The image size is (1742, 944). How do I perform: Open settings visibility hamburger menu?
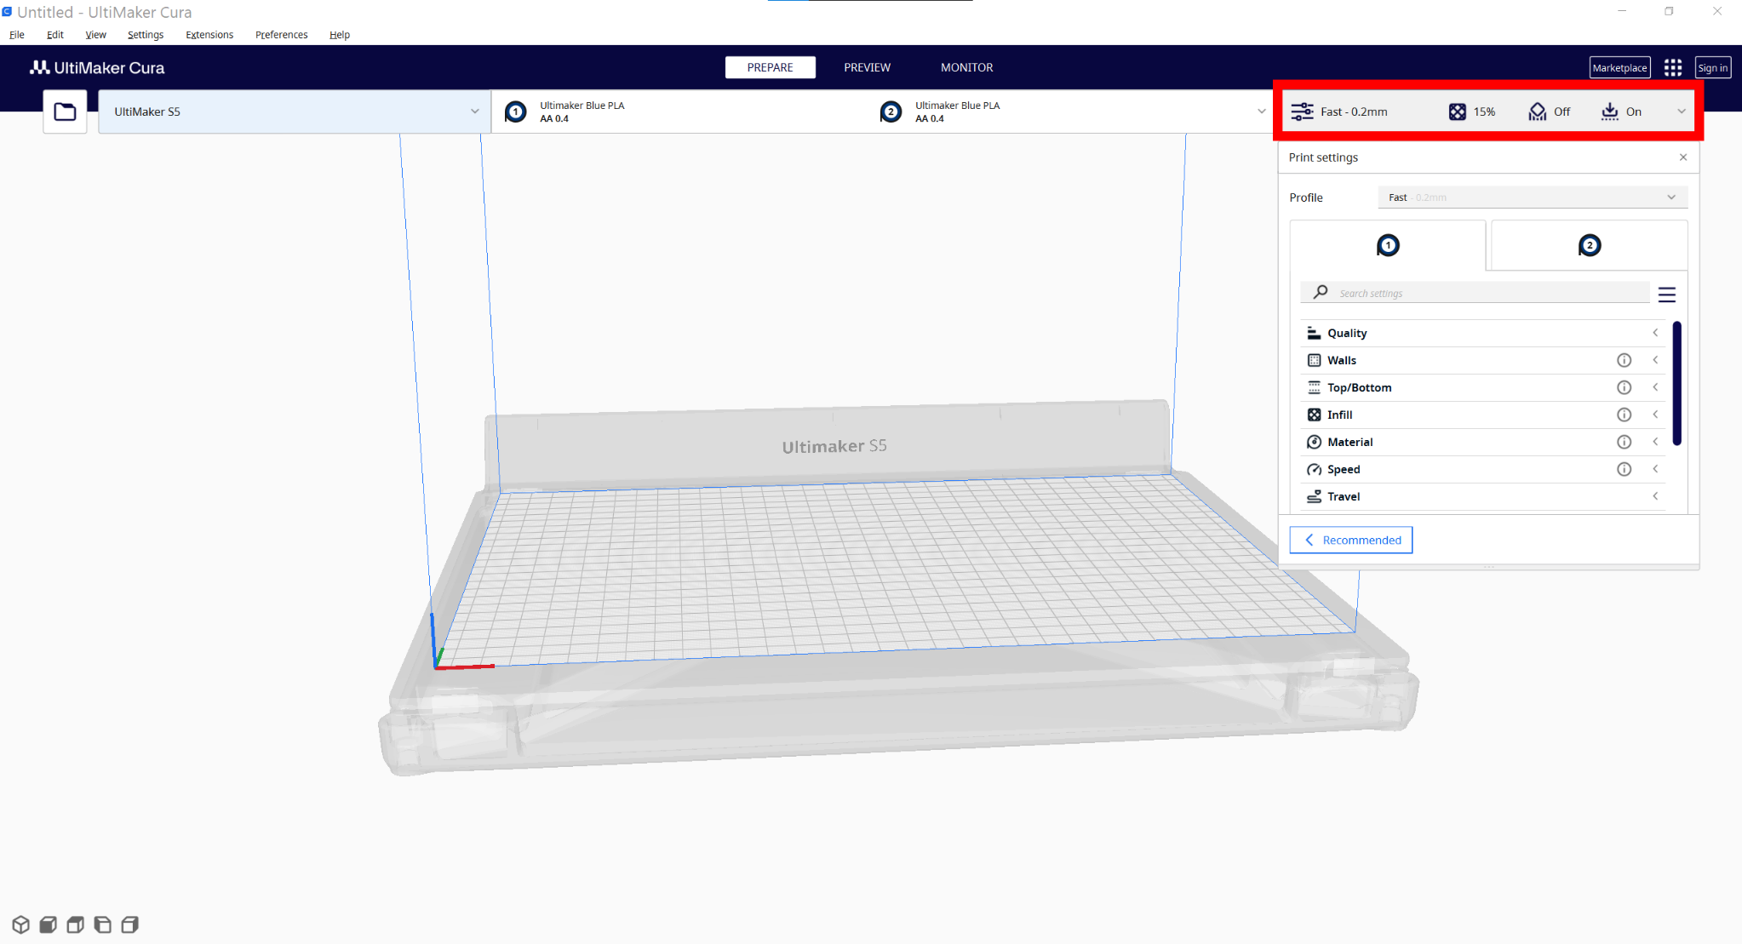click(1666, 295)
